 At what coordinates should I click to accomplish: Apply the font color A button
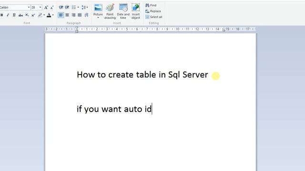(49, 15)
